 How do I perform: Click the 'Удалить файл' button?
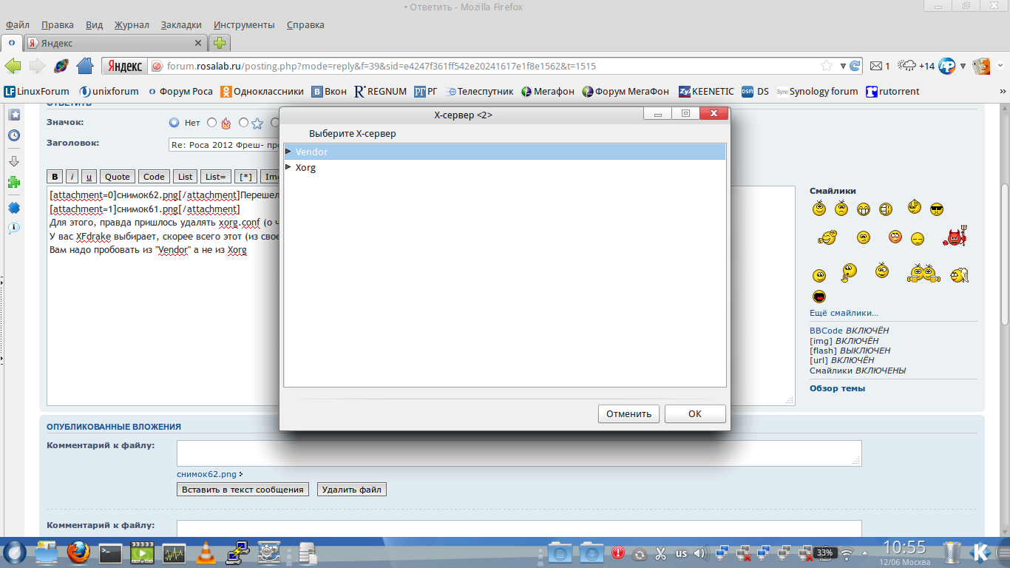[352, 490]
